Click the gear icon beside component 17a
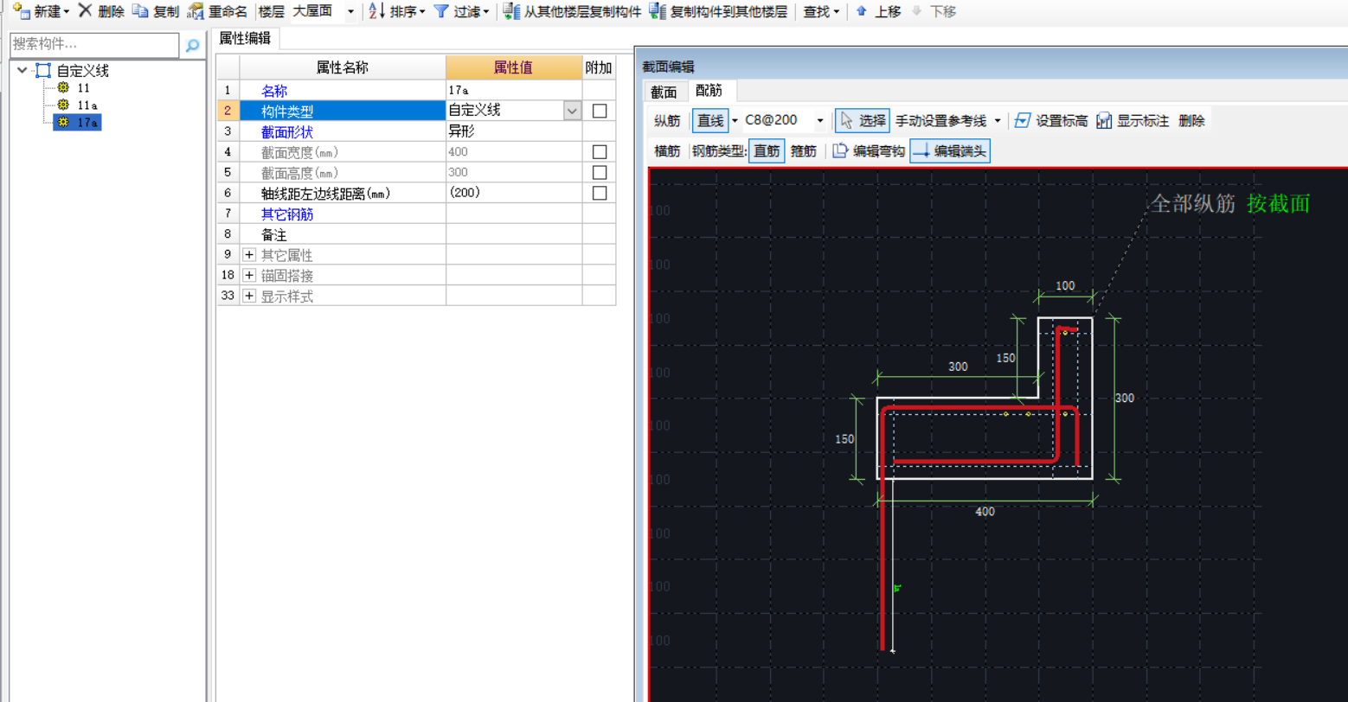This screenshot has height=702, width=1348. (62, 123)
